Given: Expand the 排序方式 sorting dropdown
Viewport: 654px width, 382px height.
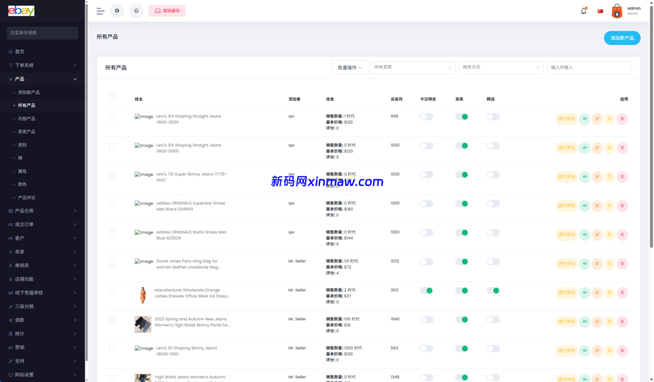Looking at the screenshot, I should click(501, 67).
